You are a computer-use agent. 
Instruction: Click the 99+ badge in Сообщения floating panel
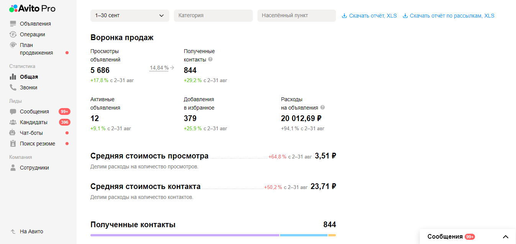tap(470, 237)
